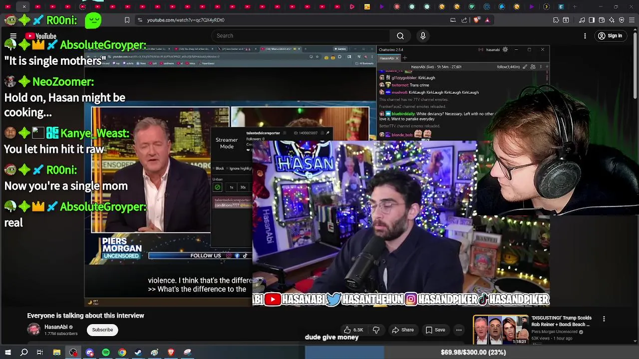Subscribe to the HasanAbi channel

point(102,330)
